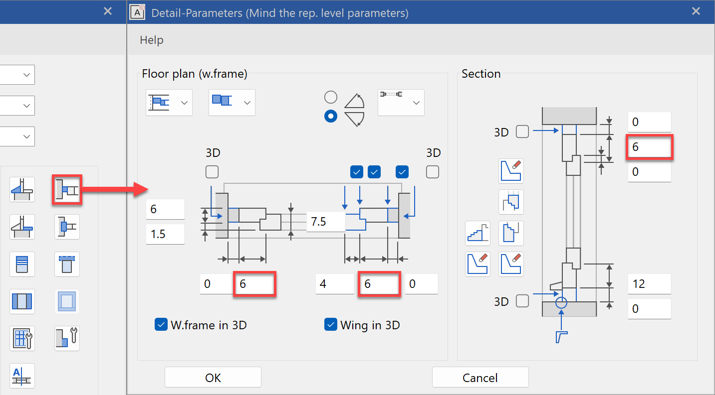Select the highlighted window frame detail icon
This screenshot has height=395, width=715.
tap(67, 189)
